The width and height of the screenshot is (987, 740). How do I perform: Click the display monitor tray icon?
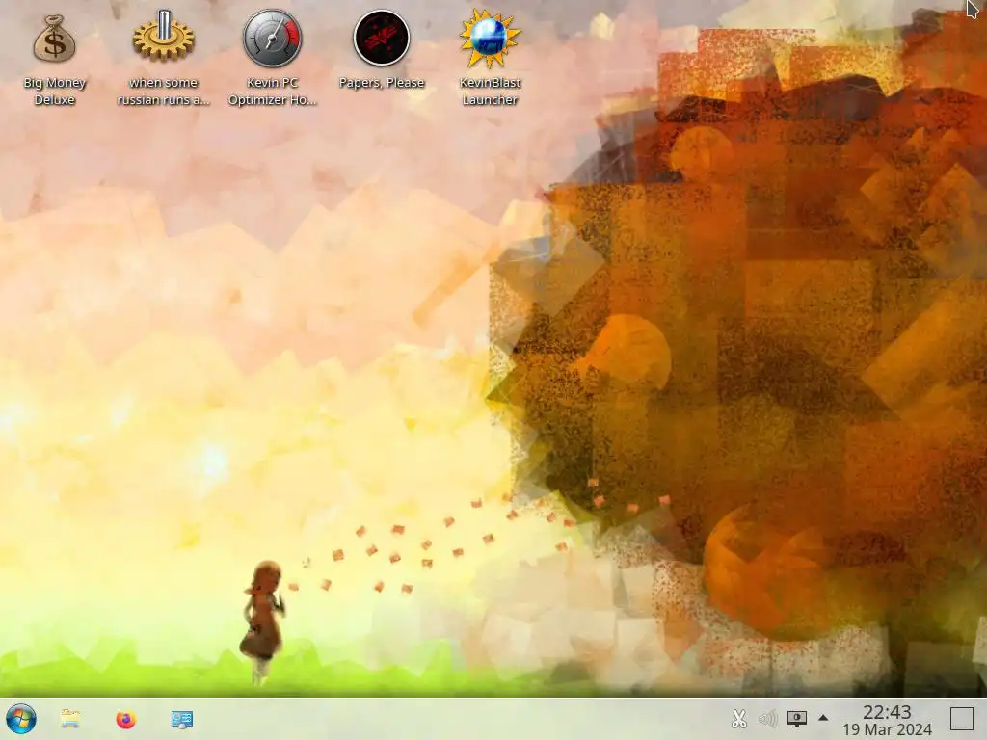point(796,719)
